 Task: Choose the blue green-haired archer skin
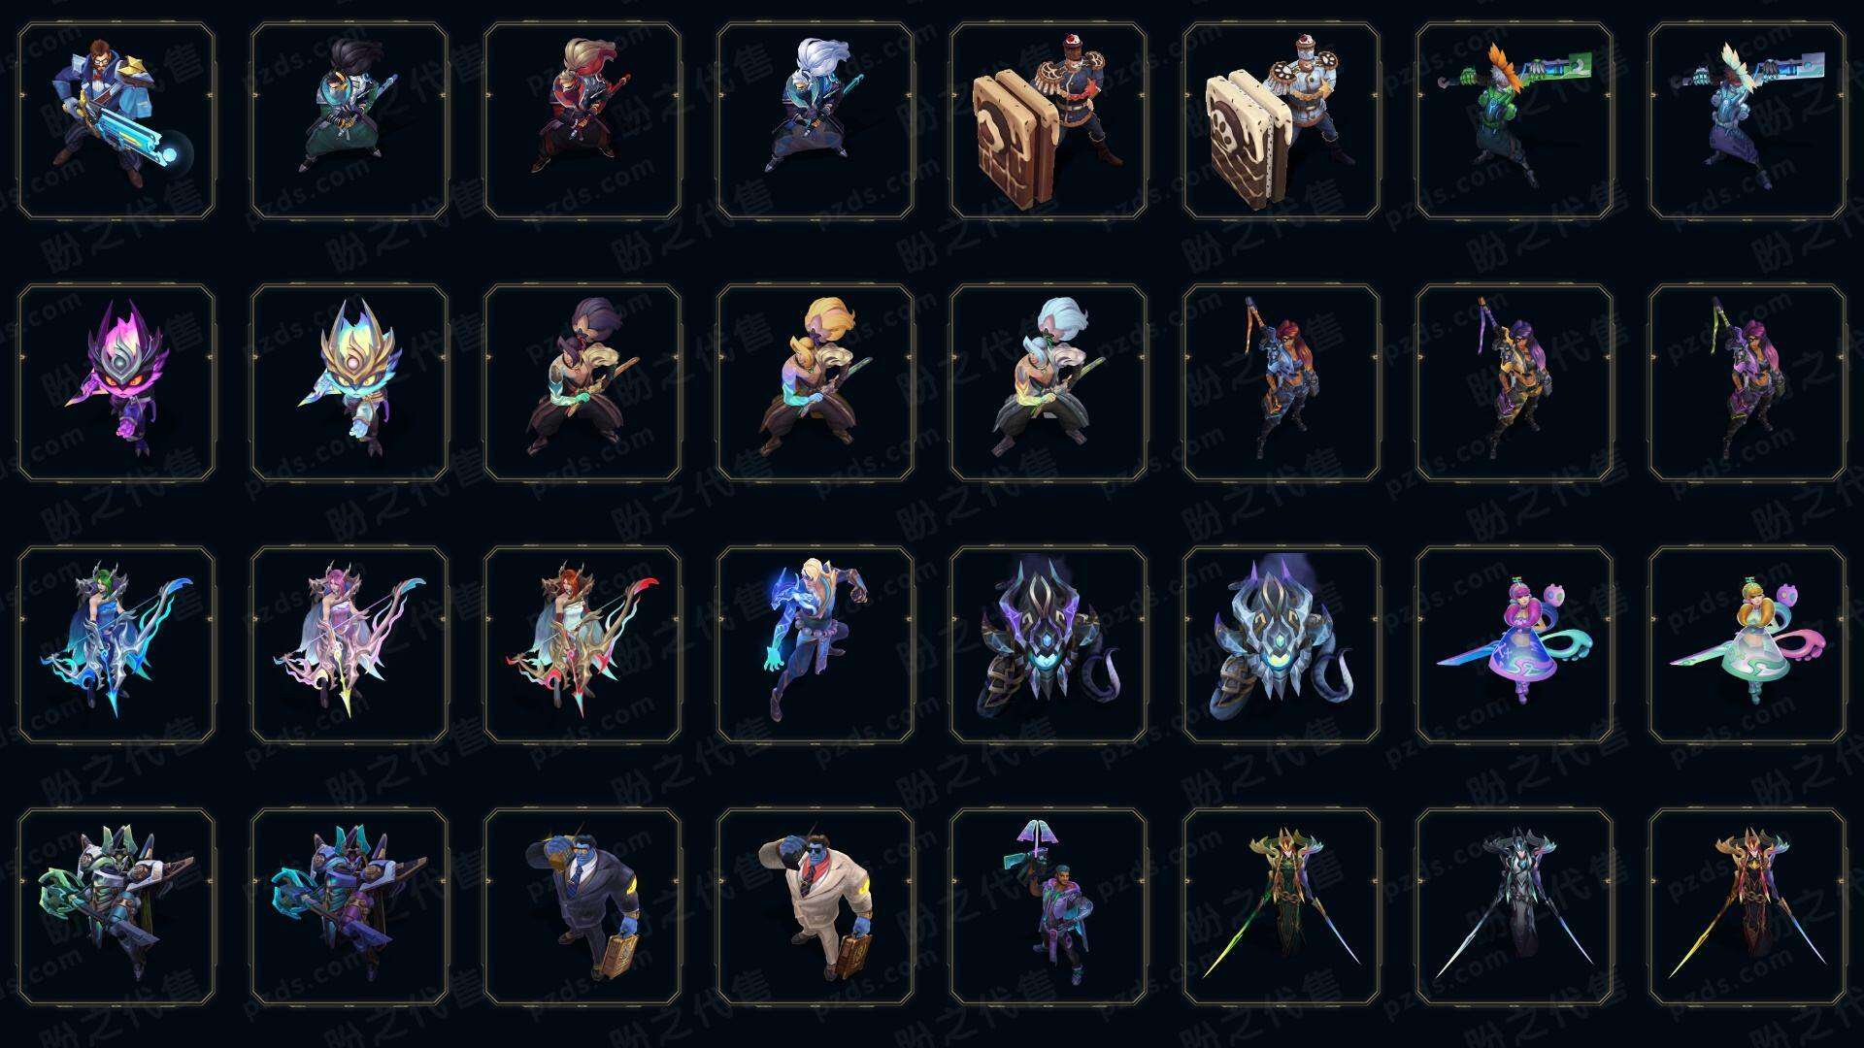click(x=116, y=644)
